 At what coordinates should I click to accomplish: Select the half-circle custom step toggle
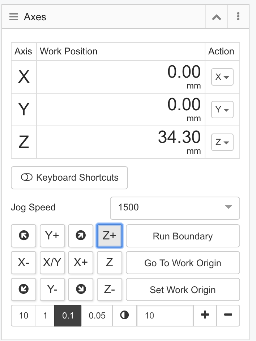pos(124,315)
